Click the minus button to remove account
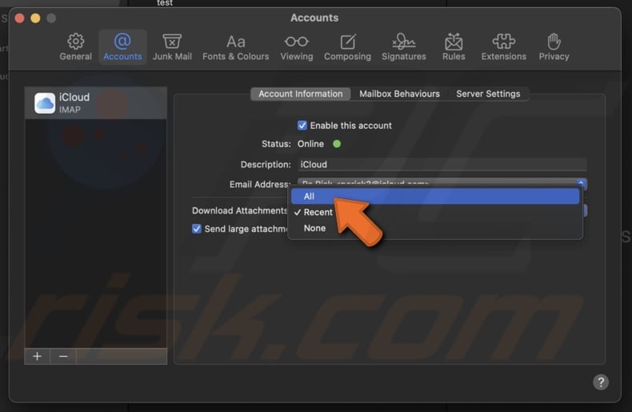The image size is (632, 412). click(63, 356)
